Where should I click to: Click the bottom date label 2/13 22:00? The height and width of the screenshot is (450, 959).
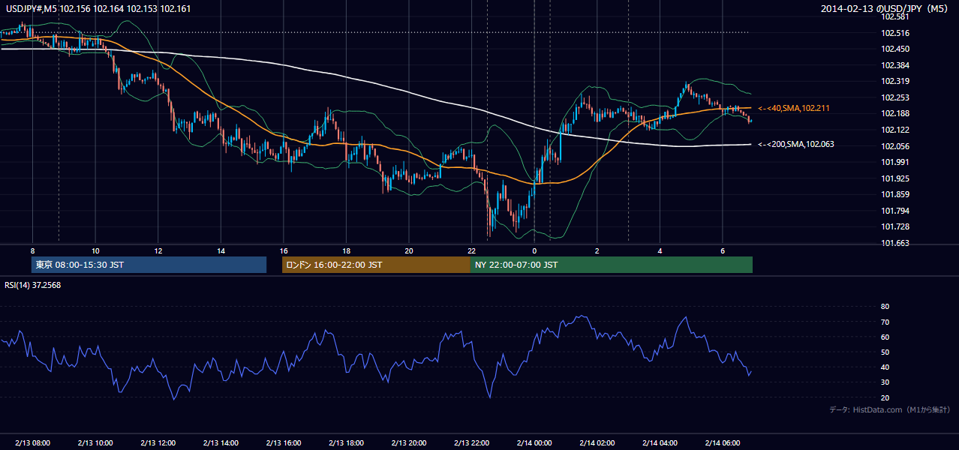point(471,443)
